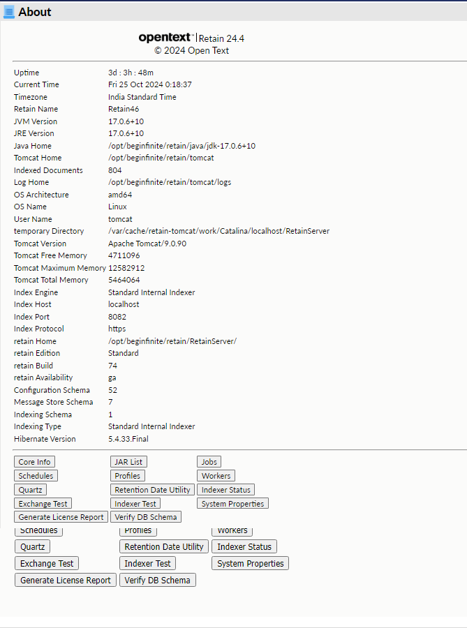This screenshot has width=467, height=628.
Task: Click the 'tomcat' User Name value
Action: 120,219
